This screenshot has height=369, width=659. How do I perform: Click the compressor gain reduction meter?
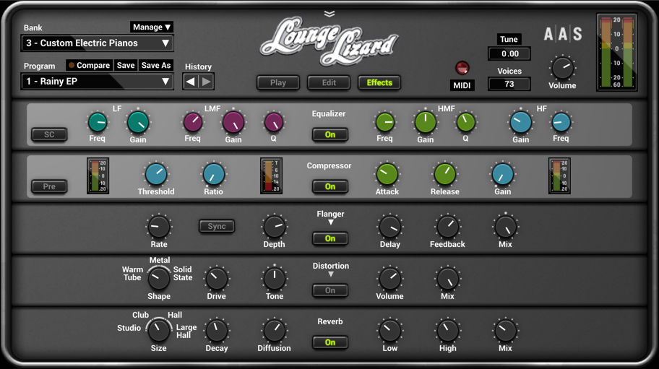[x=271, y=175]
